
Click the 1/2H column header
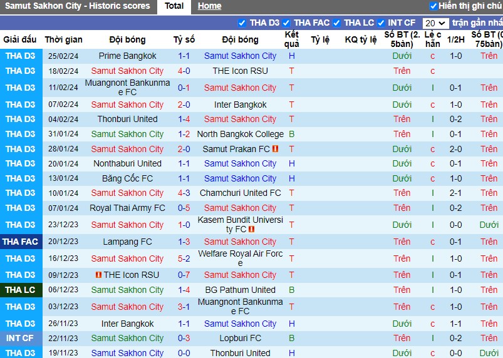coord(456,39)
